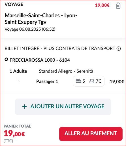Viewport: 126px width, 146px height.
Task: Go to payment with Aller au paiement
Action: pyautogui.click(x=91, y=134)
